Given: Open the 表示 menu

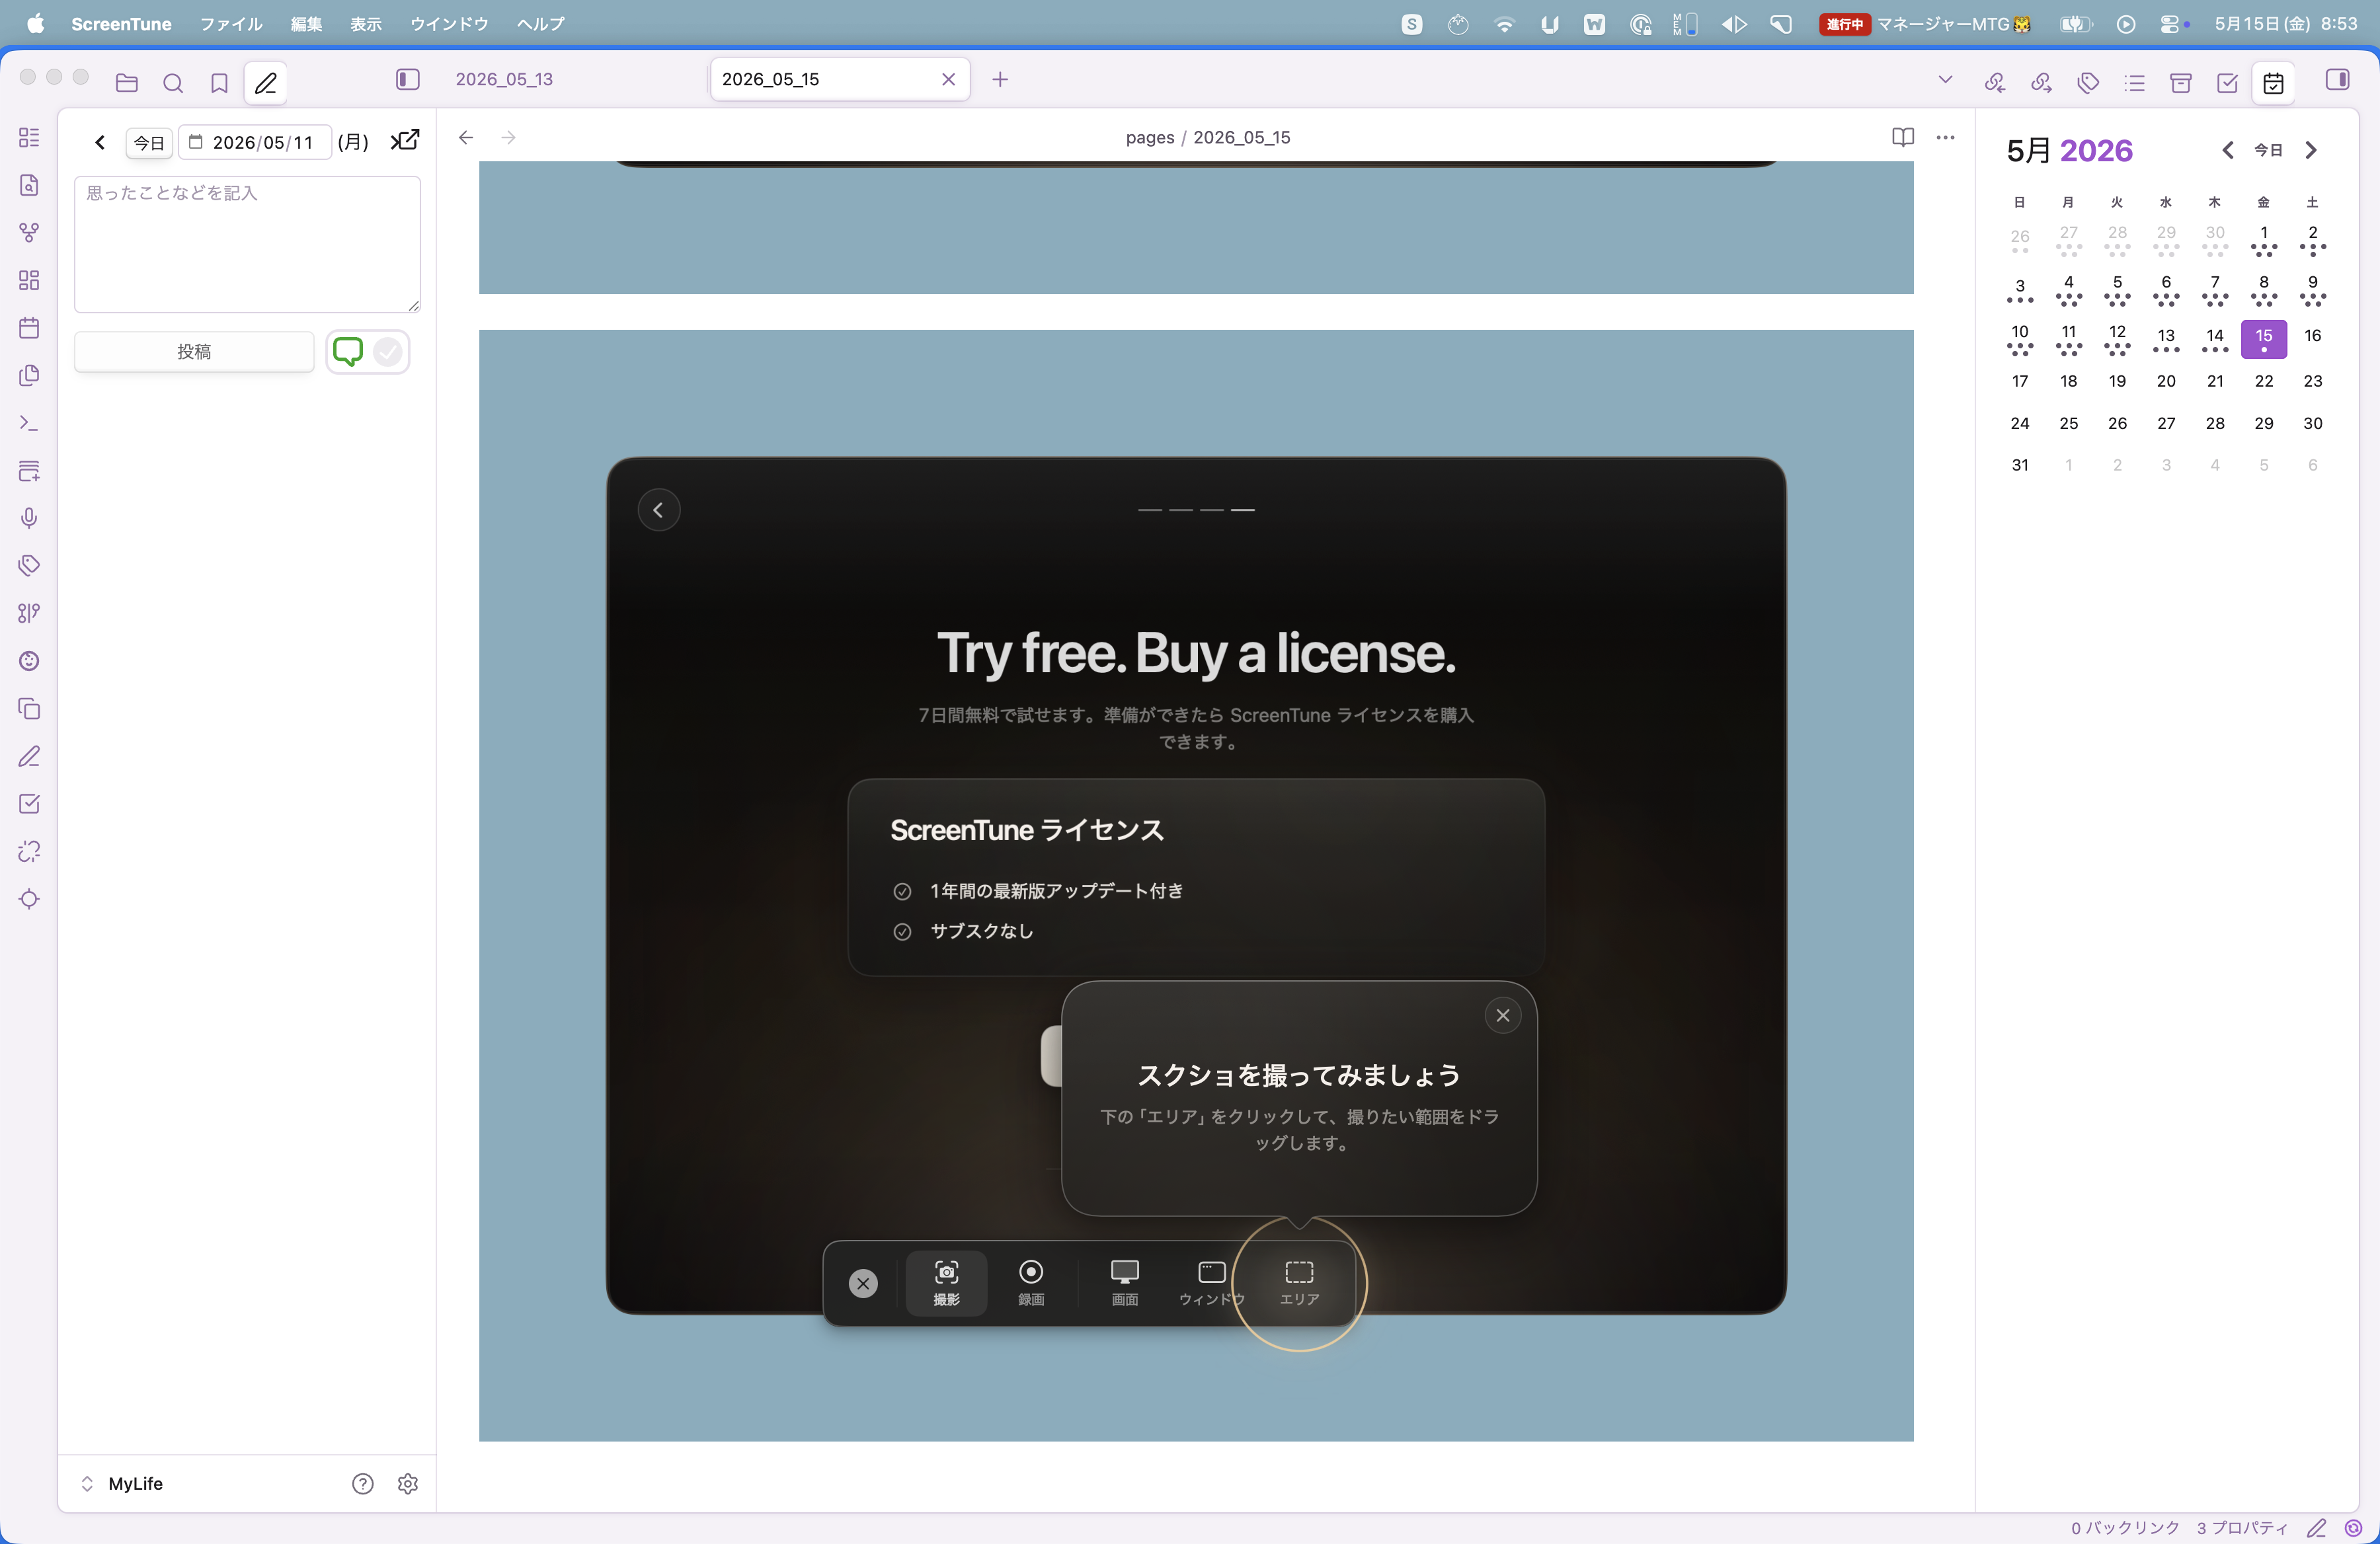Looking at the screenshot, I should click(x=366, y=24).
